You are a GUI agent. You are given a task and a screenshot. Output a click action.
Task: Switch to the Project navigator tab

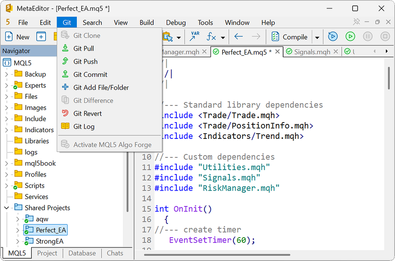tap(47, 253)
